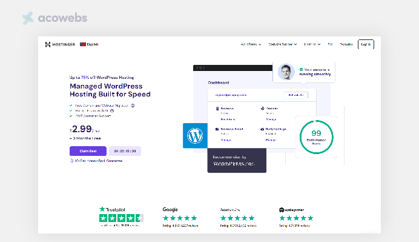The image size is (419, 242).
Task: Click the acowebs logo
Action: tap(54, 18)
